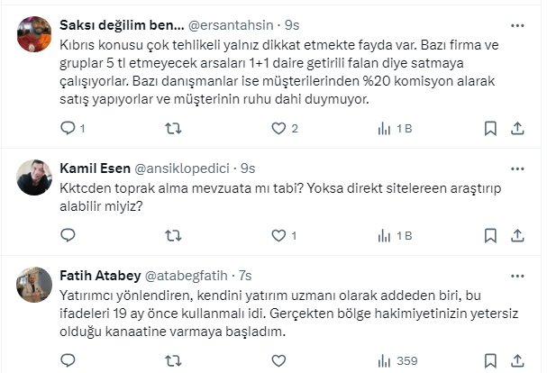Image resolution: width=547 pixels, height=373 pixels.
Task: Bookmark Fatih Atabey's tweet
Action: coord(490,360)
